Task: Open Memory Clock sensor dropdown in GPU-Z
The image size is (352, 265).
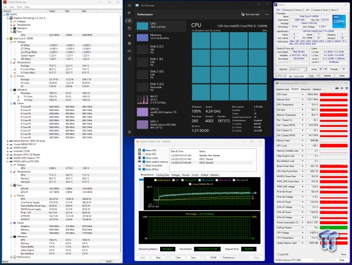Action: click(x=303, y=100)
